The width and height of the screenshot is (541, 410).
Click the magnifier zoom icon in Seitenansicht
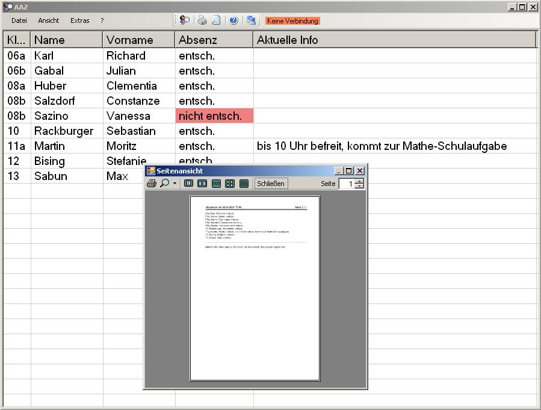(x=165, y=184)
